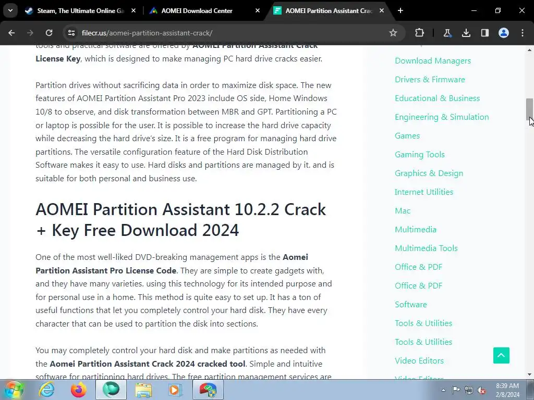Open the media player taskbar icon
Image resolution: width=534 pixels, height=400 pixels.
pos(175,390)
